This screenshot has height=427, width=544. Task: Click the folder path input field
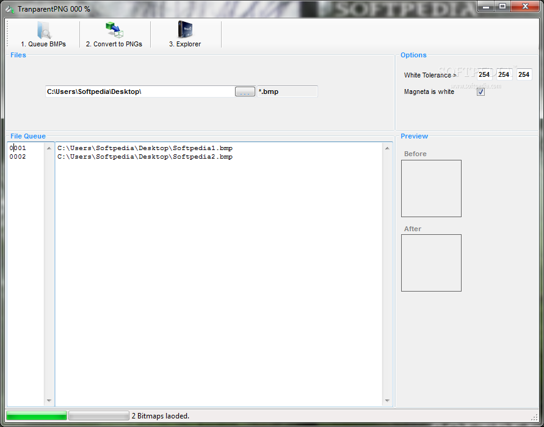point(140,91)
